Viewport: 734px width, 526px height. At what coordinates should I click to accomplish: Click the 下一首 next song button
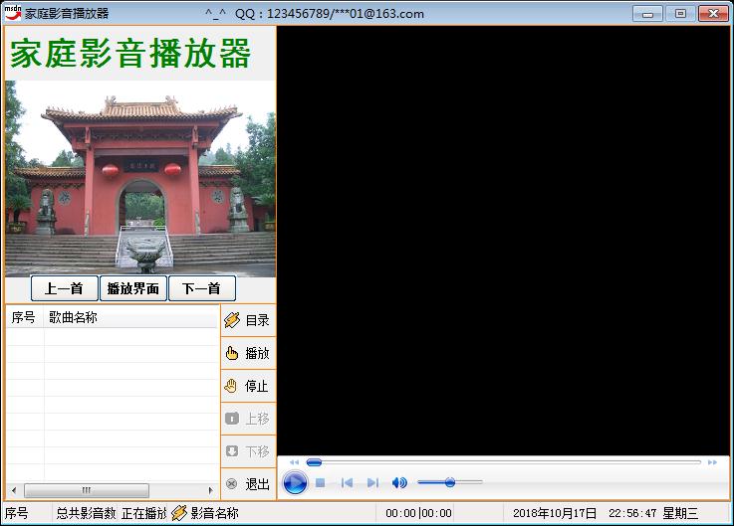202,288
